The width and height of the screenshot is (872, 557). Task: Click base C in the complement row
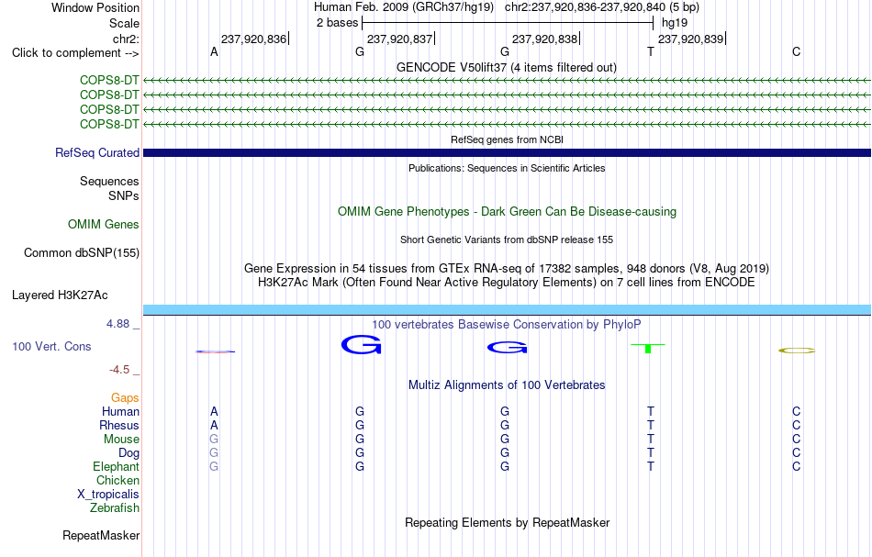(x=797, y=51)
